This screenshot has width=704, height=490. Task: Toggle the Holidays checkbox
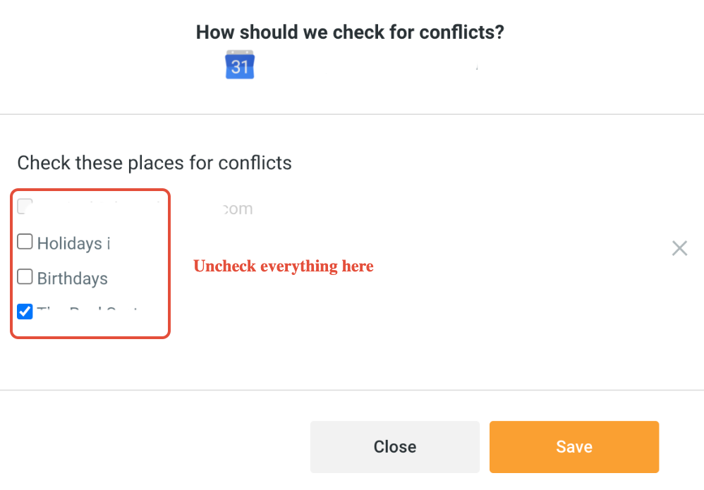[x=25, y=243]
